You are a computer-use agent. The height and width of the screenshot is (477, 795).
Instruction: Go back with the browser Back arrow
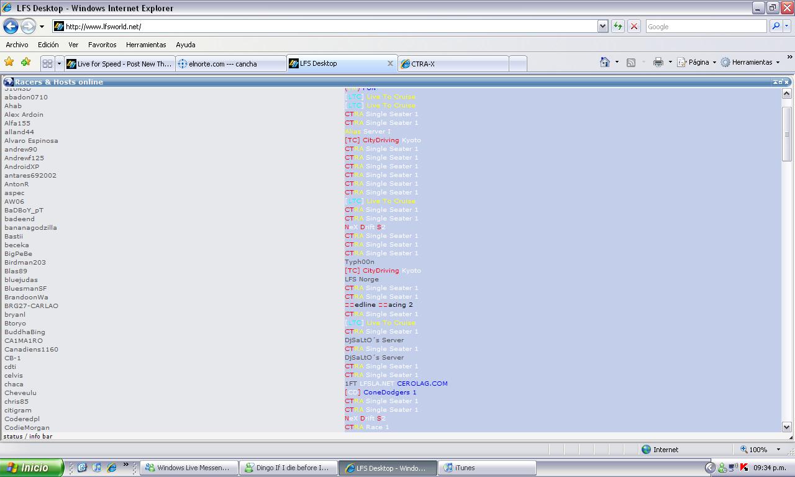11,26
